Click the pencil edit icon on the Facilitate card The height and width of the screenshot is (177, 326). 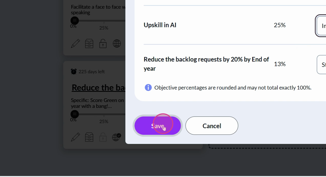point(75,43)
